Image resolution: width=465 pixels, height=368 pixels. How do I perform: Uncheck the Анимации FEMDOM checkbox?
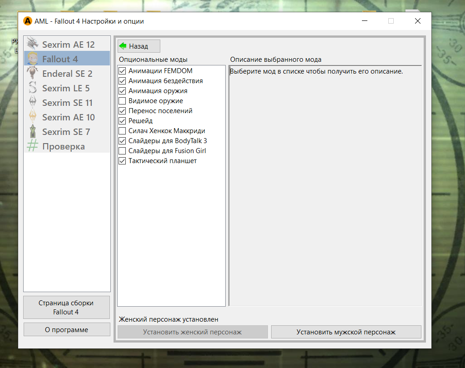[122, 71]
